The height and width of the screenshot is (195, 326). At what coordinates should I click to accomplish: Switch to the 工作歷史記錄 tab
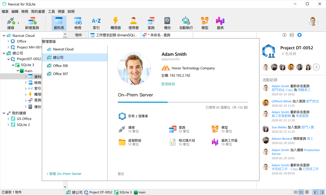[x=115, y=35]
